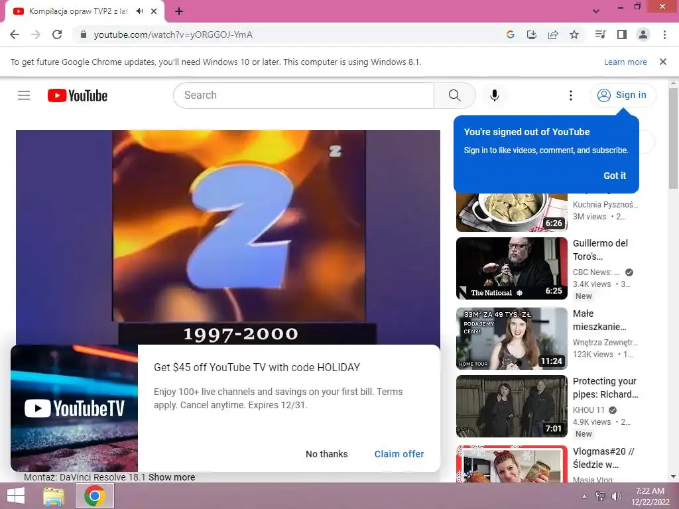This screenshot has width=679, height=509.
Task: Go to the YouTube home logo
Action: click(x=78, y=95)
